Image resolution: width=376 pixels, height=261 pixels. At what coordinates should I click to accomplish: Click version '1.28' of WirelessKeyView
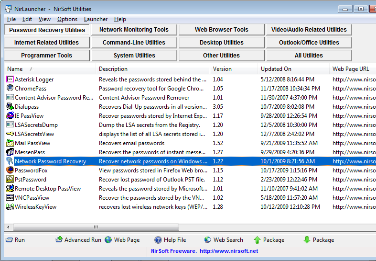pyautogui.click(x=218, y=207)
